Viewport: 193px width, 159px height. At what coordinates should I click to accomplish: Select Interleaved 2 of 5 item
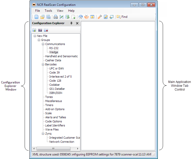pyautogui.click(x=61, y=77)
